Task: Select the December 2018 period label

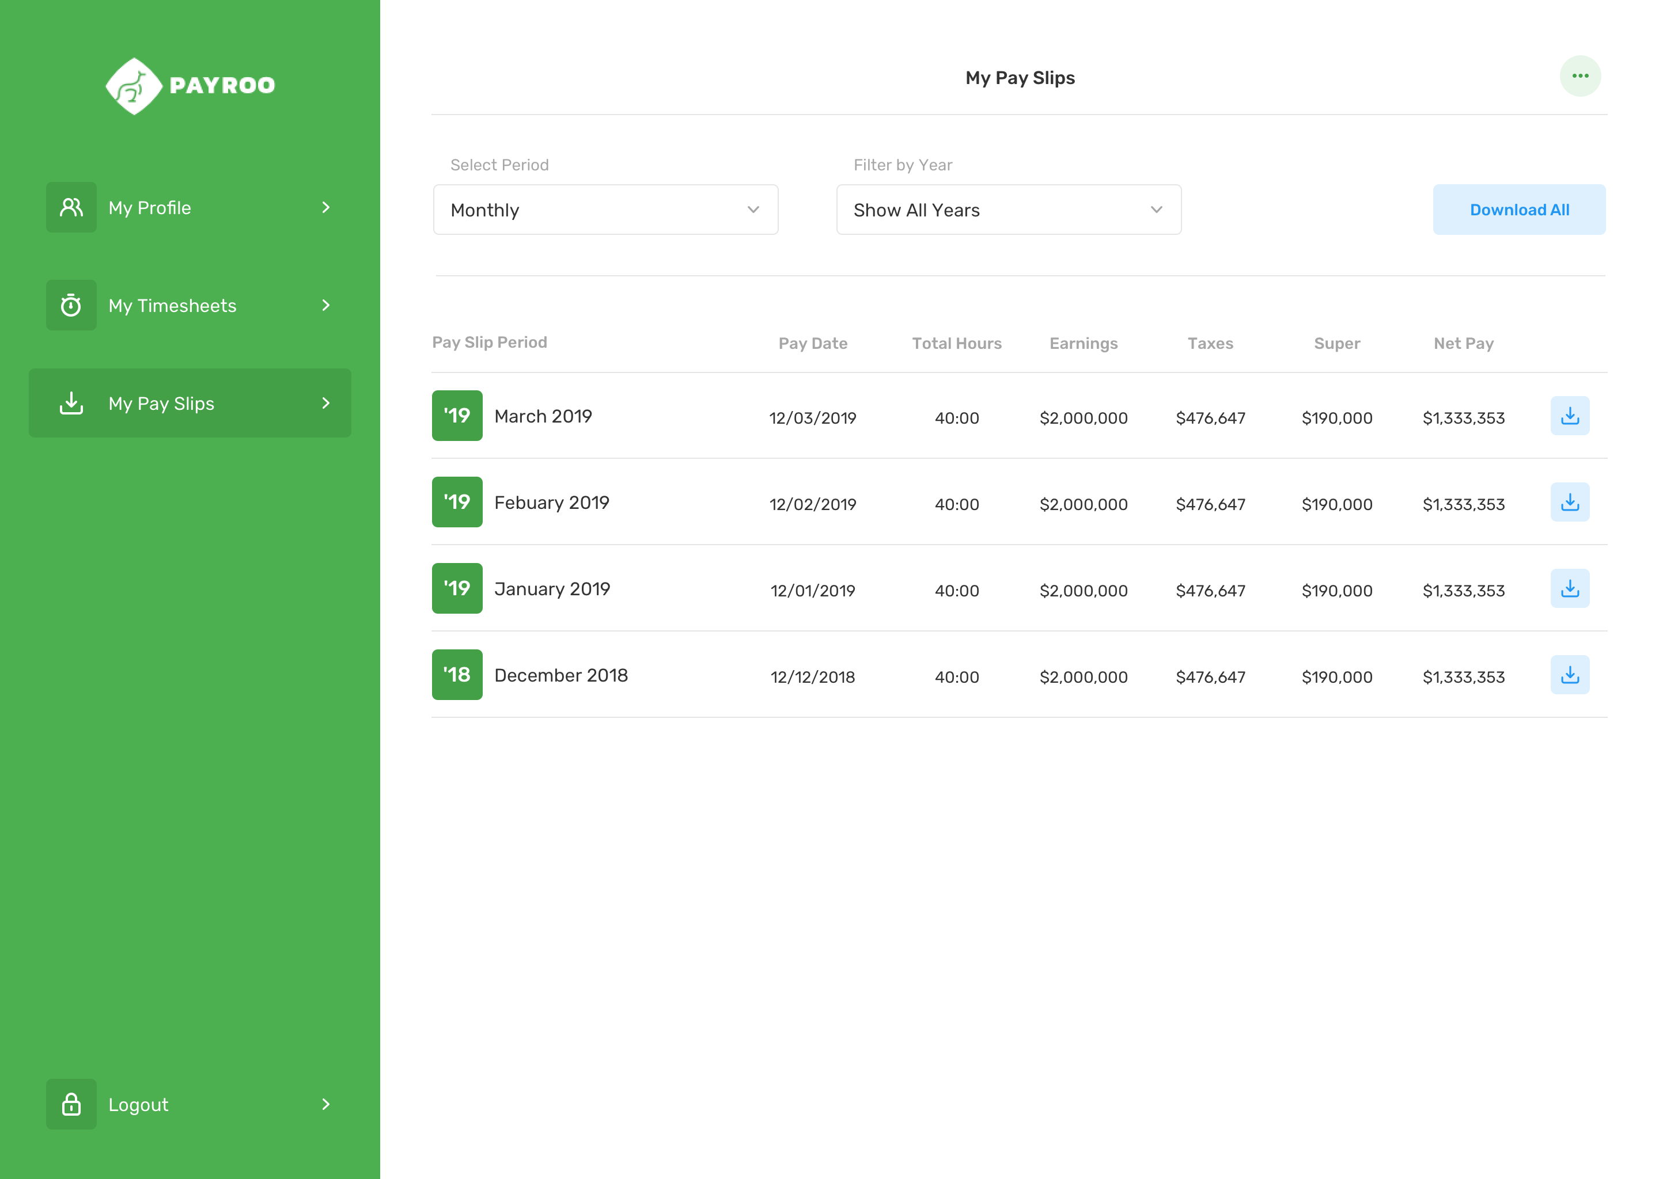Action: pyautogui.click(x=560, y=675)
